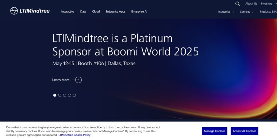Viewport: 277px width, 138px height.
Task: Go to the About Us page
Action: click(x=251, y=4)
